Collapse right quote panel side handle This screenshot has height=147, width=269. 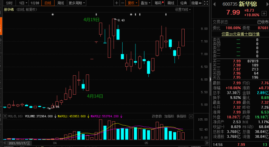(210, 79)
